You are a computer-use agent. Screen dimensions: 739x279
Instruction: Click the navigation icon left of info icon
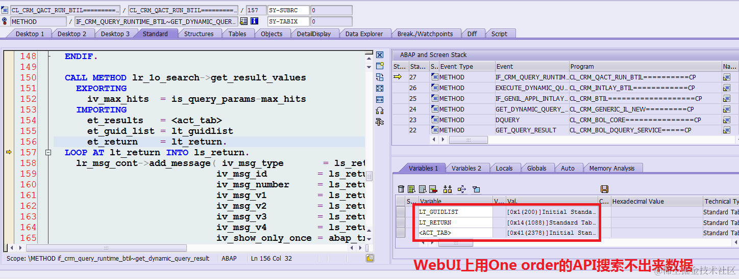pos(244,21)
